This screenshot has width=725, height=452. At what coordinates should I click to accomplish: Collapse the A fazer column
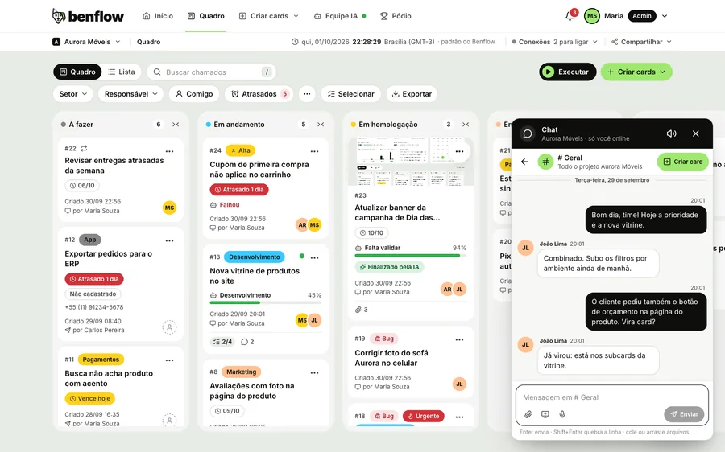coord(176,124)
